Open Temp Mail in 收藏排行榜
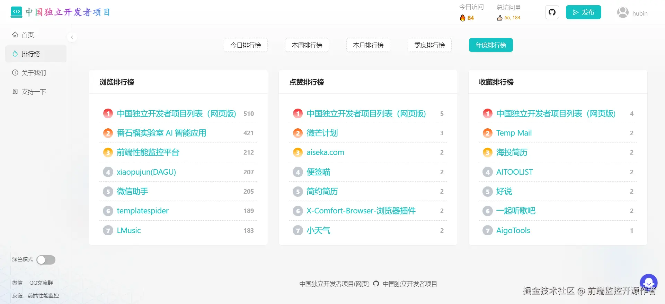 click(x=514, y=133)
